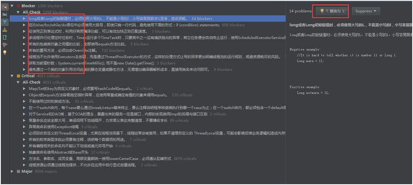Select the static access rule, 9 blockers

[x=148, y=70]
